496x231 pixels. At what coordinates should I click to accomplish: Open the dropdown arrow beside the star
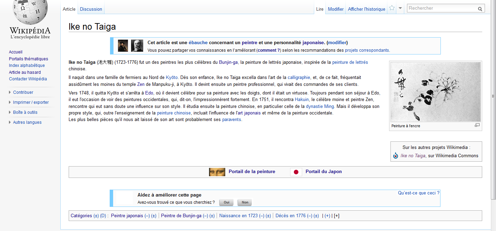(400, 8)
